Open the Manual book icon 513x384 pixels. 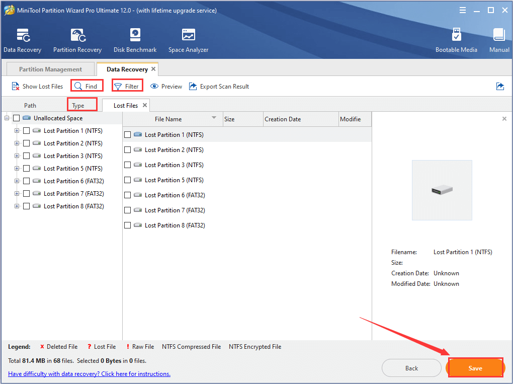click(499, 35)
